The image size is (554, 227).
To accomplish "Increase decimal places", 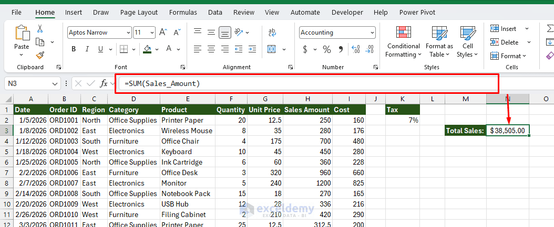I will click(356, 49).
